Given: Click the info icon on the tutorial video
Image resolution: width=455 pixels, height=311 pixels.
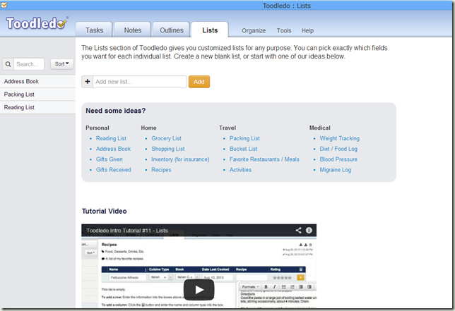Looking at the screenshot, I should (x=309, y=230).
